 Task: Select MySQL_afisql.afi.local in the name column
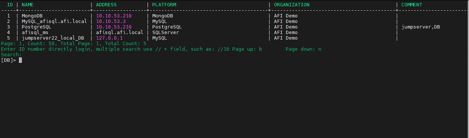coord(55,21)
